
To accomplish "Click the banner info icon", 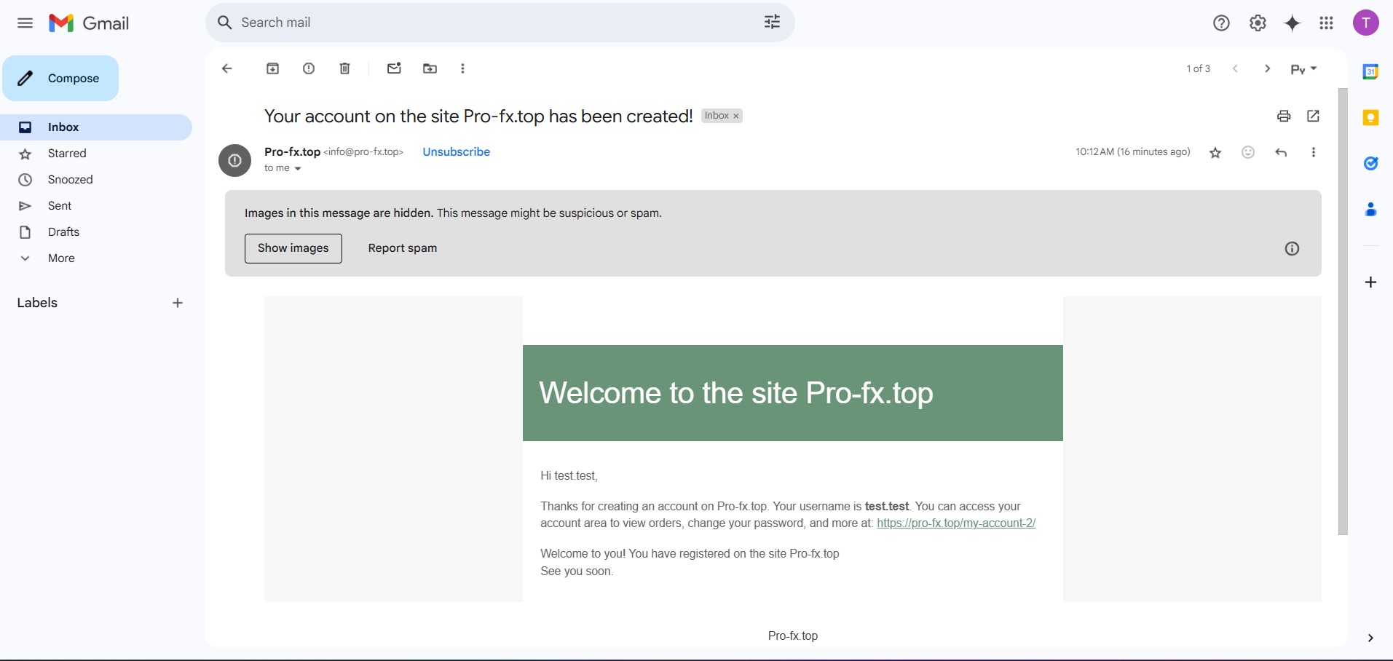I will (x=1292, y=249).
